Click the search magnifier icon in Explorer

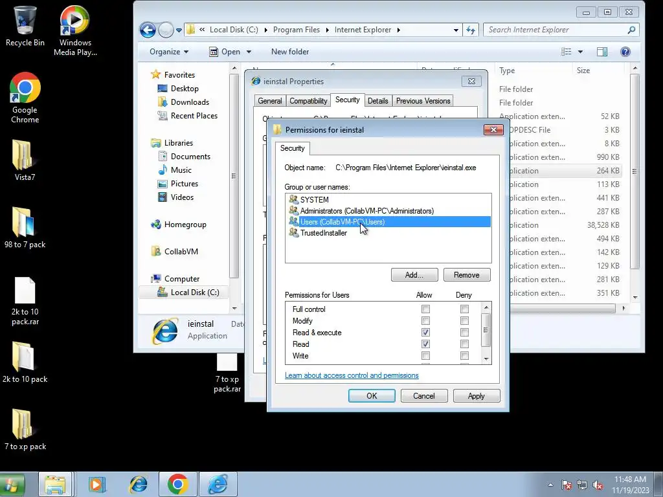pyautogui.click(x=631, y=30)
